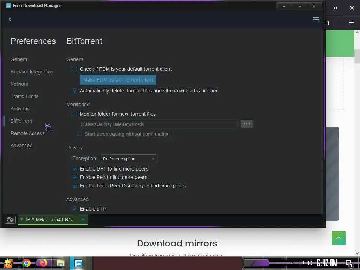Browse for folder with the ellipsis button
Image resolution: width=360 pixels, height=270 pixels.
[247, 124]
